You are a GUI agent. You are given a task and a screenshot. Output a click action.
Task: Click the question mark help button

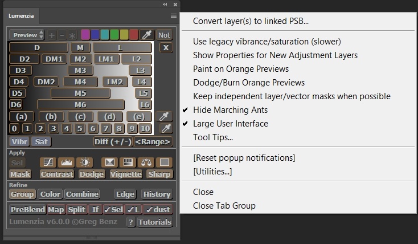pos(130,222)
